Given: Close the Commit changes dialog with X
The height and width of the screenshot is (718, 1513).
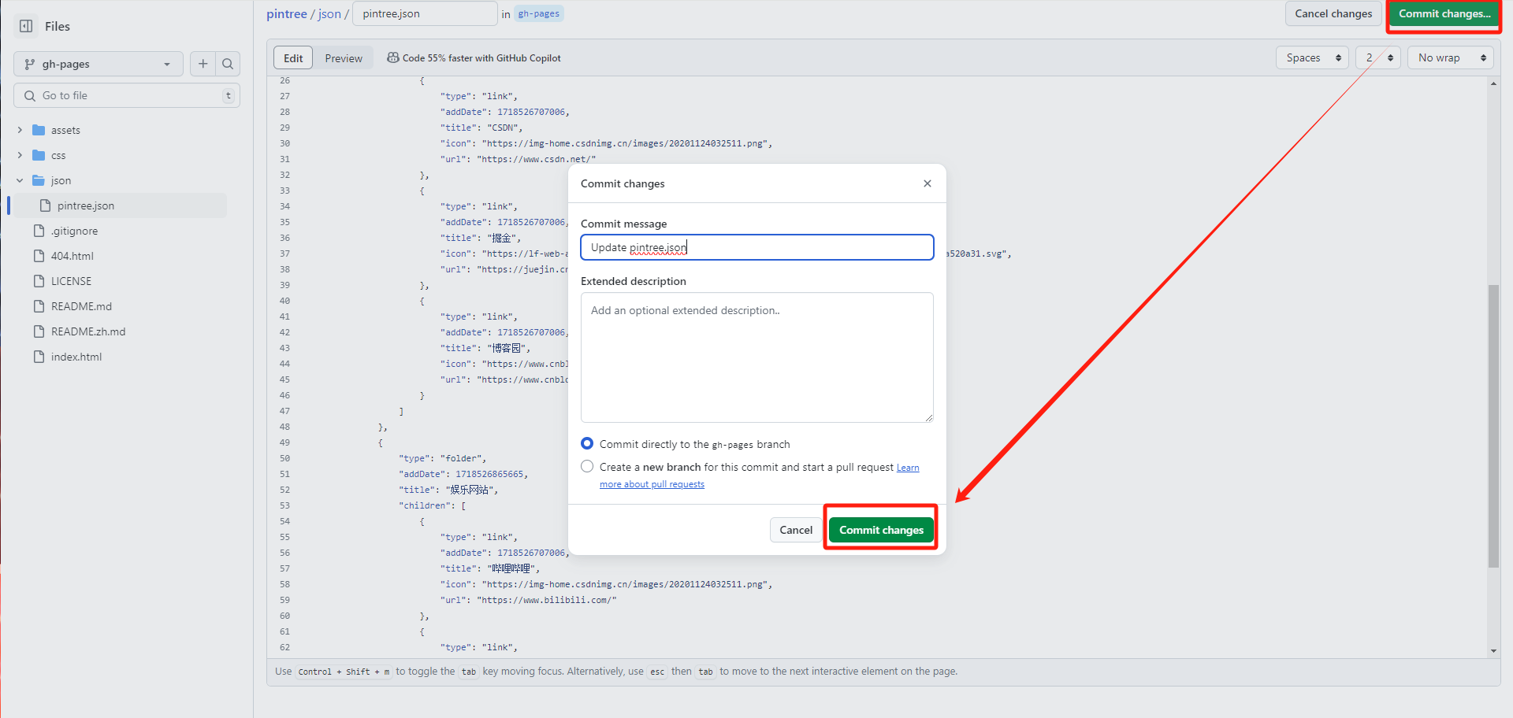Looking at the screenshot, I should tap(927, 183).
